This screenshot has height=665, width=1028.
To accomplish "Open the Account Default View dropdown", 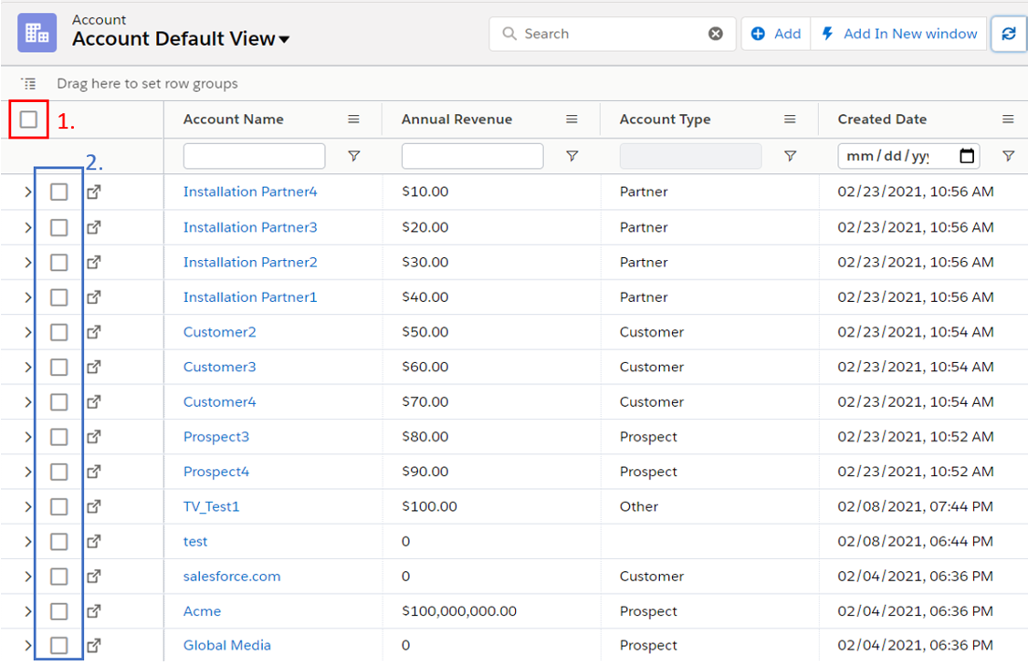I will (284, 40).
